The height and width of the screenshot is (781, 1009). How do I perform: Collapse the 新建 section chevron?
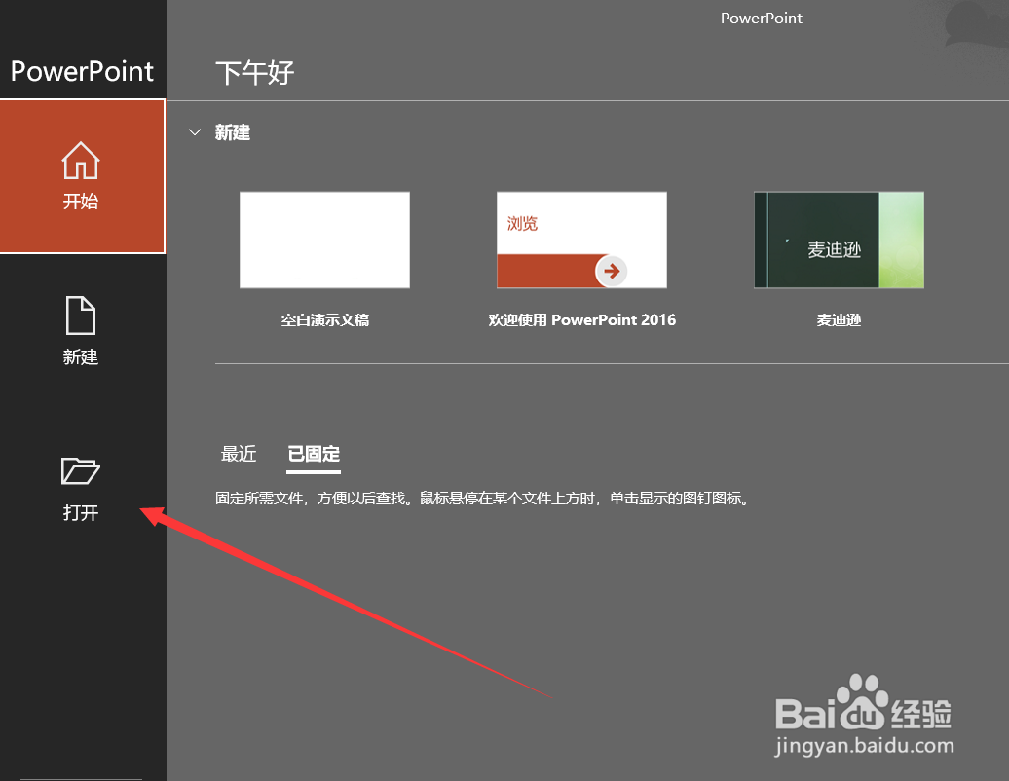[x=195, y=132]
